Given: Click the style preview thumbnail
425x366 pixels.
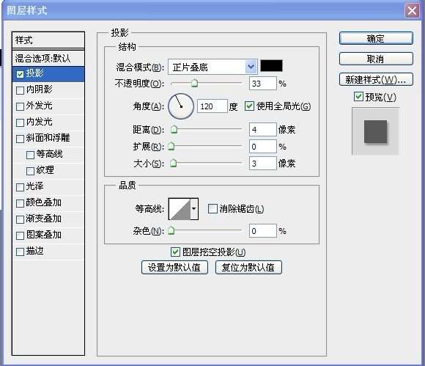Looking at the screenshot, I should pyautogui.click(x=375, y=131).
